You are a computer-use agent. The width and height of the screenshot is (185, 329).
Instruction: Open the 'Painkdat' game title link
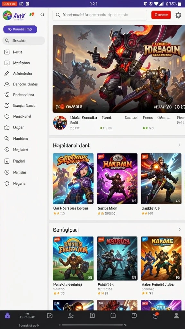point(105,284)
